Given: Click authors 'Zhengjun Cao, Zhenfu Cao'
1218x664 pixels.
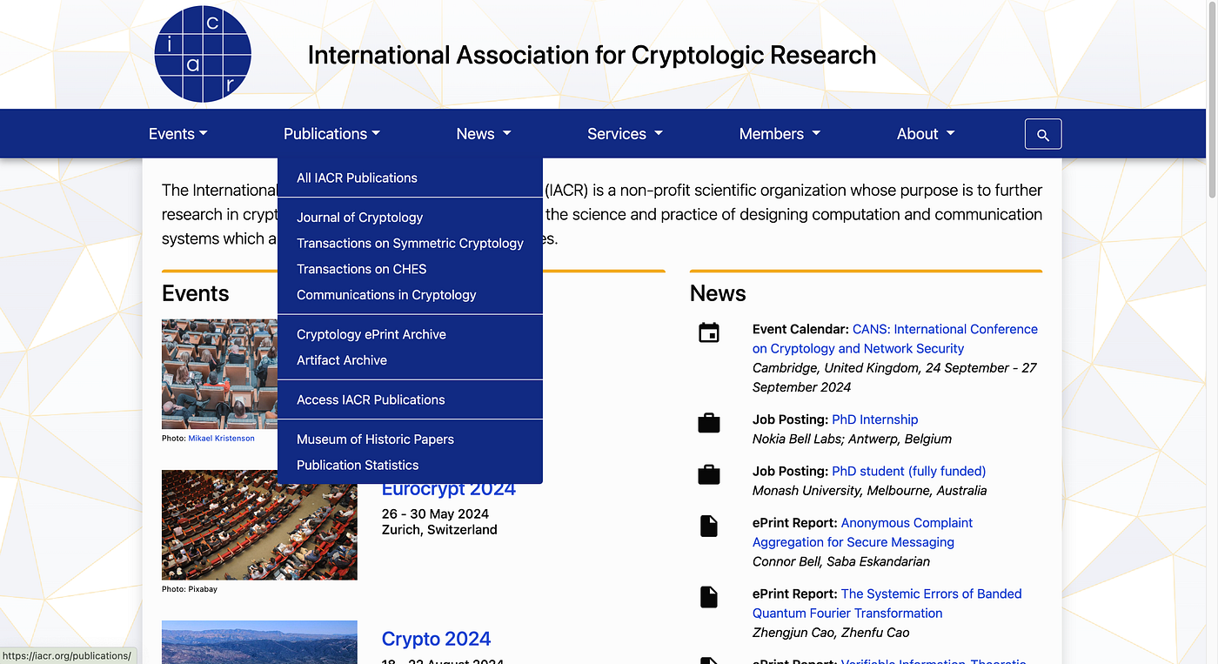Looking at the screenshot, I should point(831,633).
